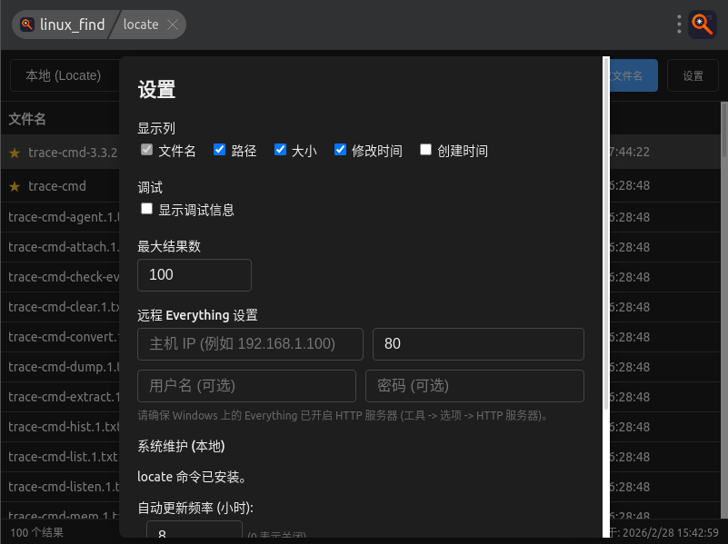This screenshot has height=544, width=728.
Task: Click the 远程 Everything 设置 label
Action: 197,315
